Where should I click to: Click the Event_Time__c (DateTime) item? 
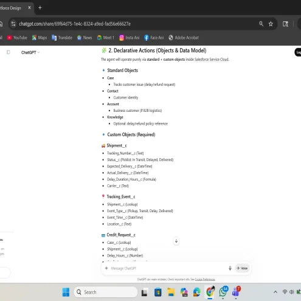point(125,218)
